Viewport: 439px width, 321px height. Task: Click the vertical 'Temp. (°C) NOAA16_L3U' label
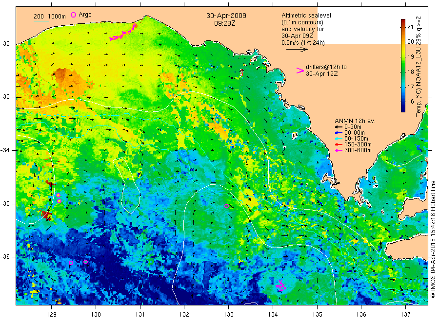pyautogui.click(x=419, y=66)
